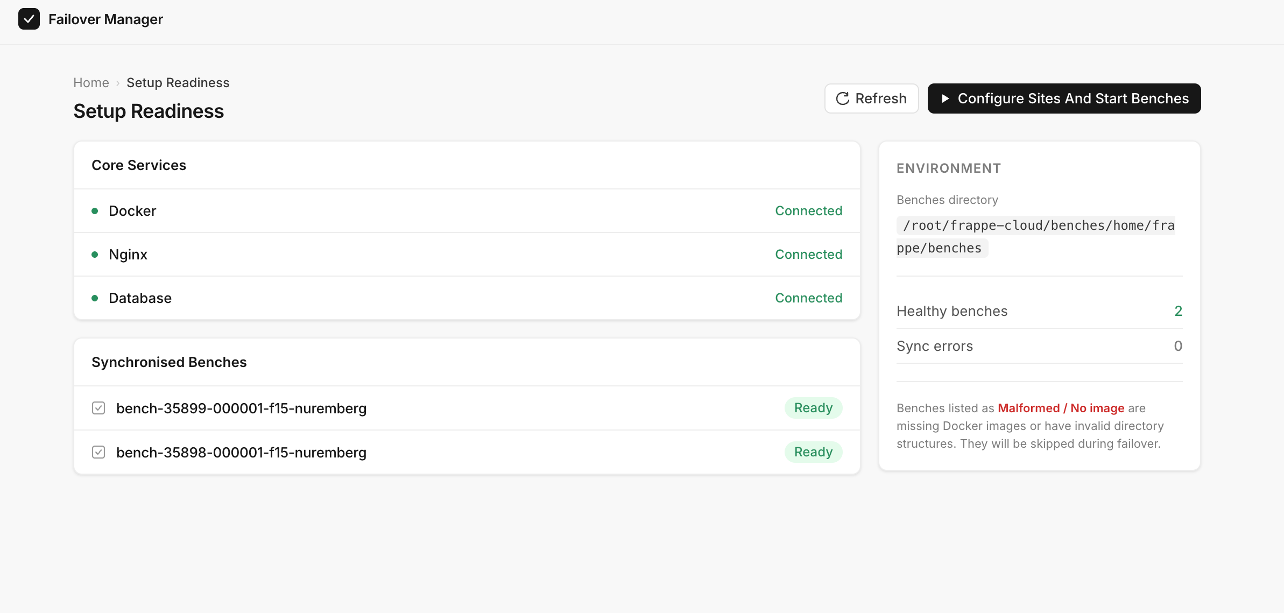The width and height of the screenshot is (1284, 613).
Task: Click the Failover Manager title text
Action: click(105, 19)
